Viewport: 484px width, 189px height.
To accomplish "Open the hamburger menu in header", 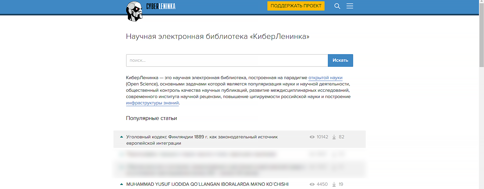I will coord(350,6).
